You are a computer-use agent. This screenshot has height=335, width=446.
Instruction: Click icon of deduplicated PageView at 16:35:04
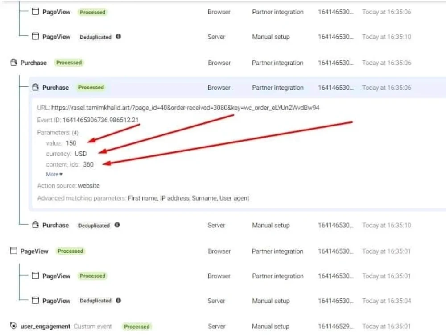coord(35,300)
